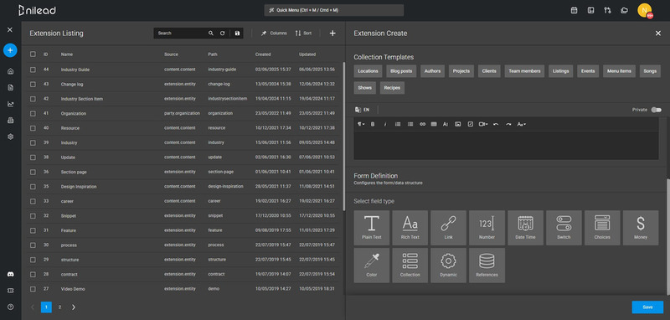Insert image in the rich text editor
The height and width of the screenshot is (320, 670).
point(457,124)
